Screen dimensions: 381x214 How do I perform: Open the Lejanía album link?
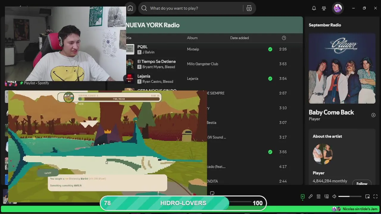[193, 78]
